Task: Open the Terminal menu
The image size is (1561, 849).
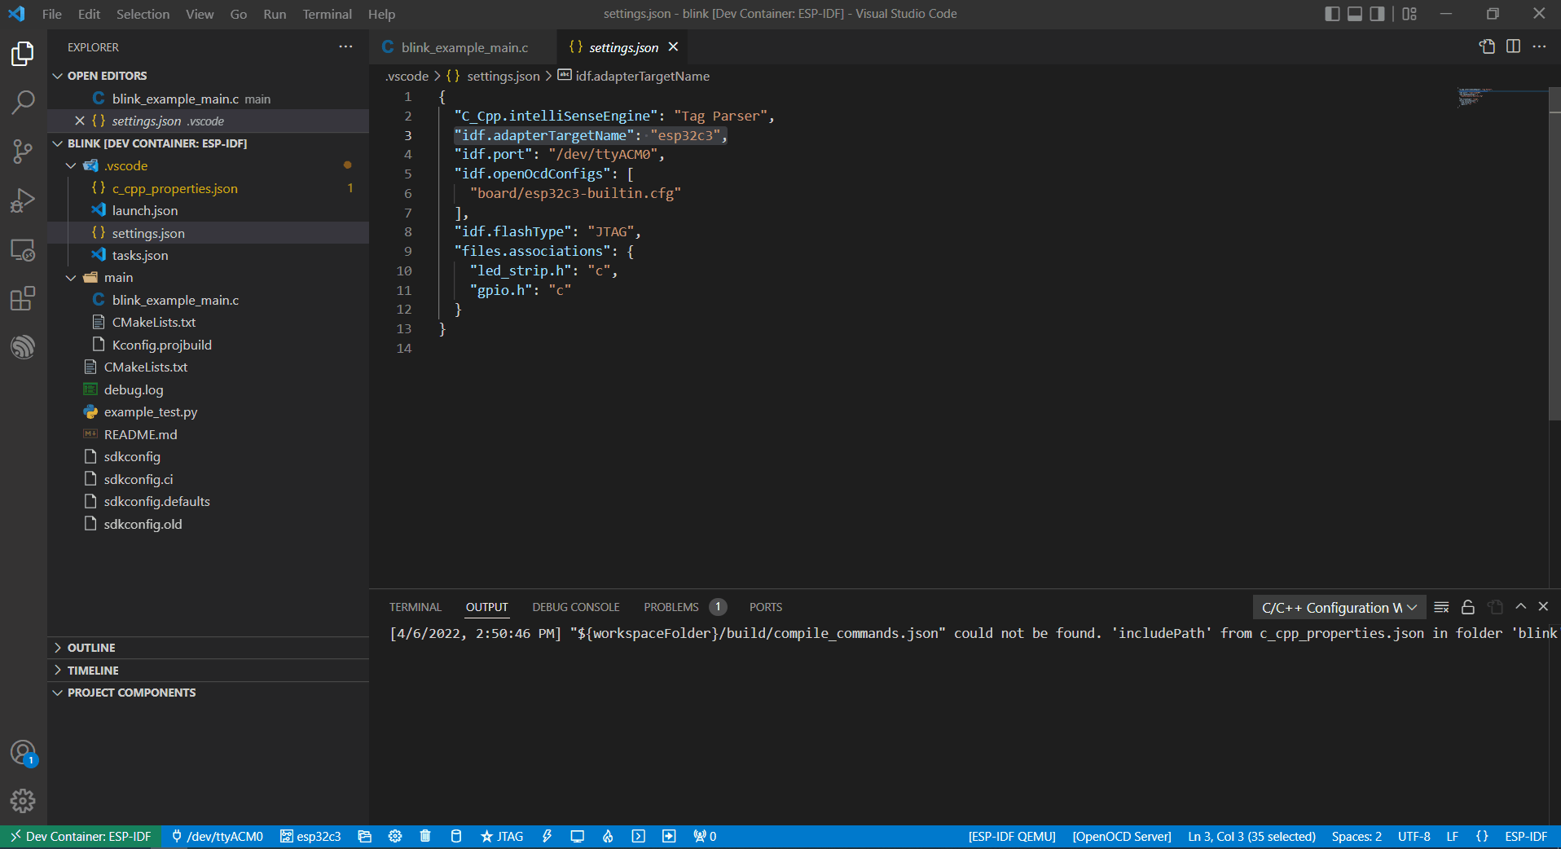Action: [x=327, y=14]
